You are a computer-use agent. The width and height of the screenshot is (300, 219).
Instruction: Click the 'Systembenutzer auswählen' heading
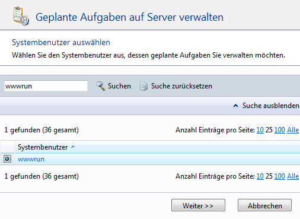click(61, 43)
